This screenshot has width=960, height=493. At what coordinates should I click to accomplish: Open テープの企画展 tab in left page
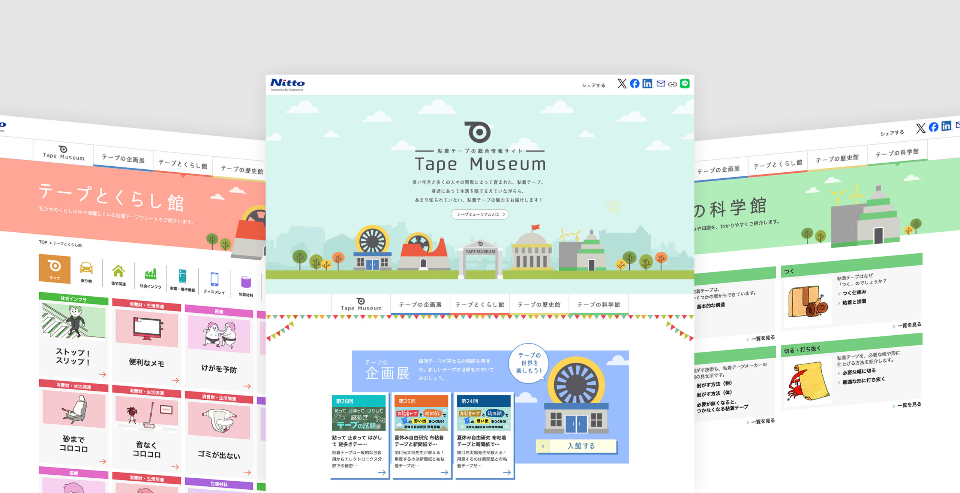coord(123,159)
